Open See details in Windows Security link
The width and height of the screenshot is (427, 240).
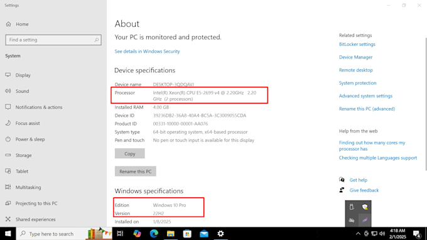pyautogui.click(x=147, y=52)
